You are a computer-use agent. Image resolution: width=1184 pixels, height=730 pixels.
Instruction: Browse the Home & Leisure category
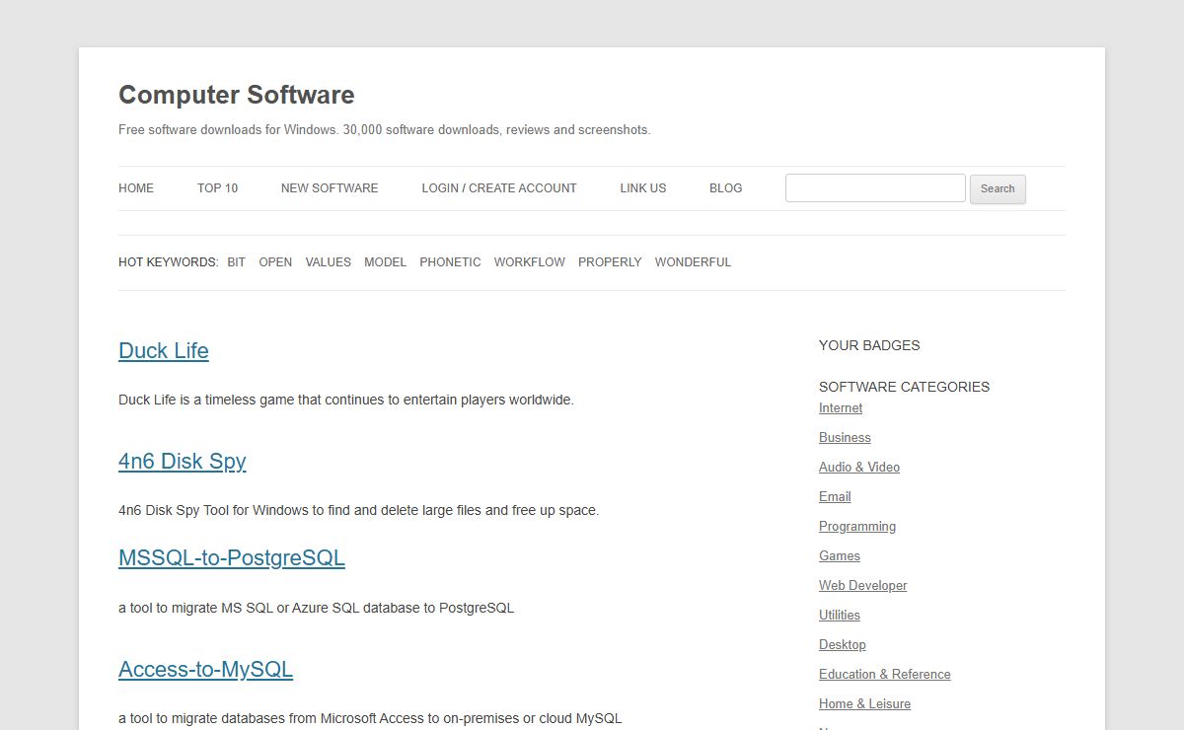(865, 704)
